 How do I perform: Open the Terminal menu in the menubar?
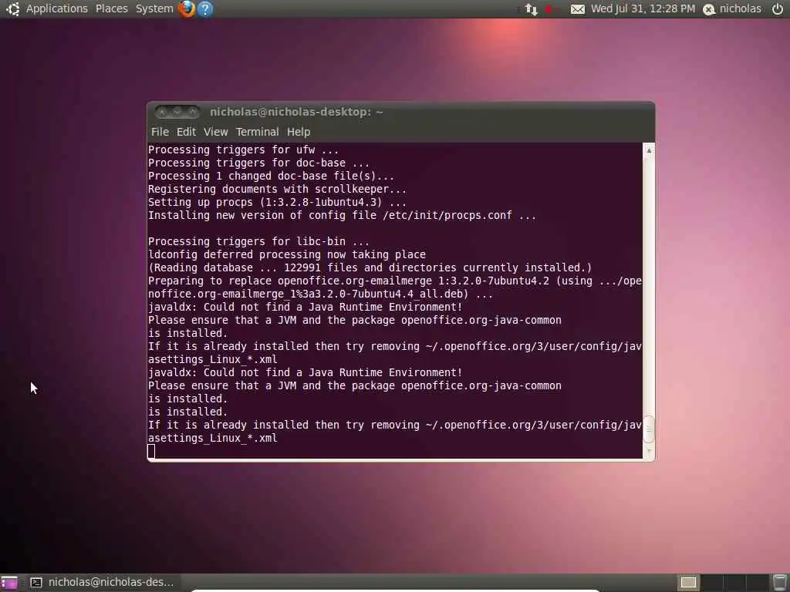(257, 132)
